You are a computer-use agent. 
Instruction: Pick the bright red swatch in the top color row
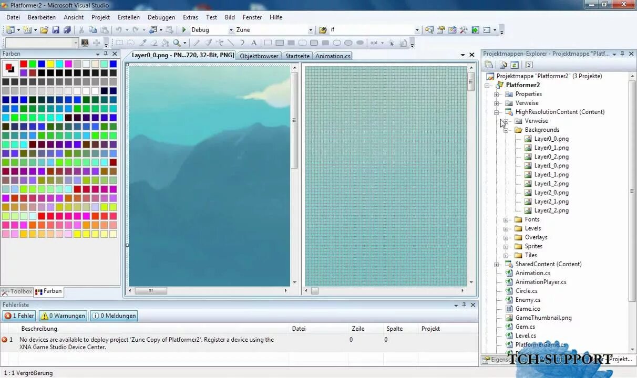click(23, 64)
